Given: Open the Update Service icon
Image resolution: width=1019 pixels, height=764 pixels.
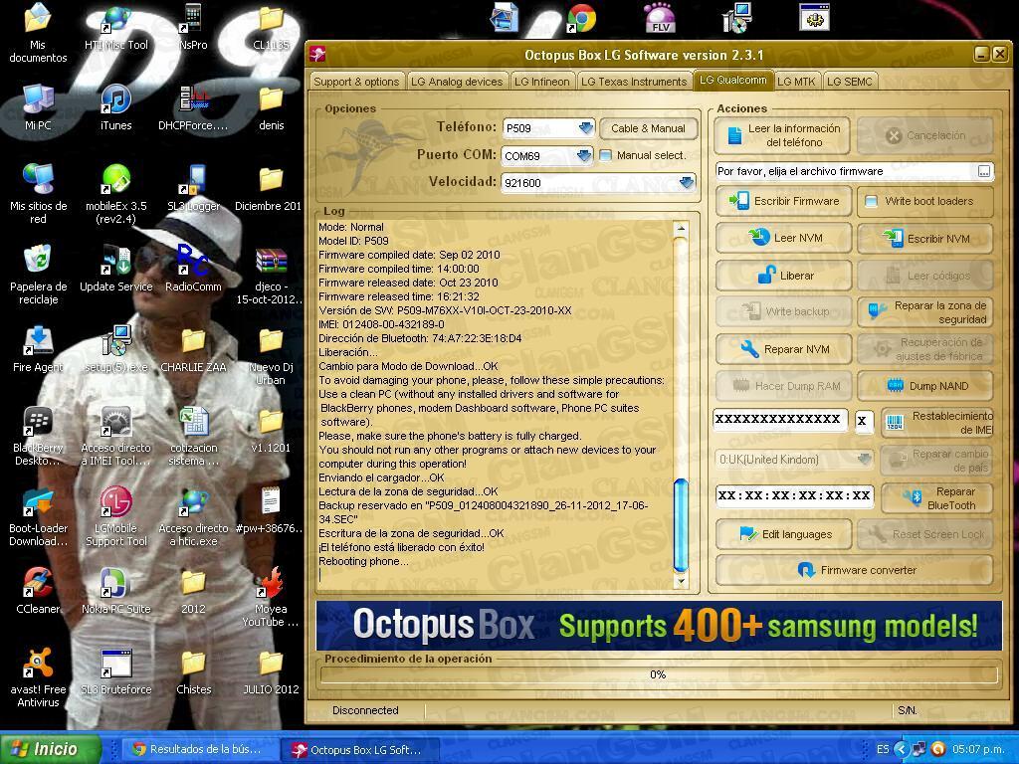Looking at the screenshot, I should [115, 269].
